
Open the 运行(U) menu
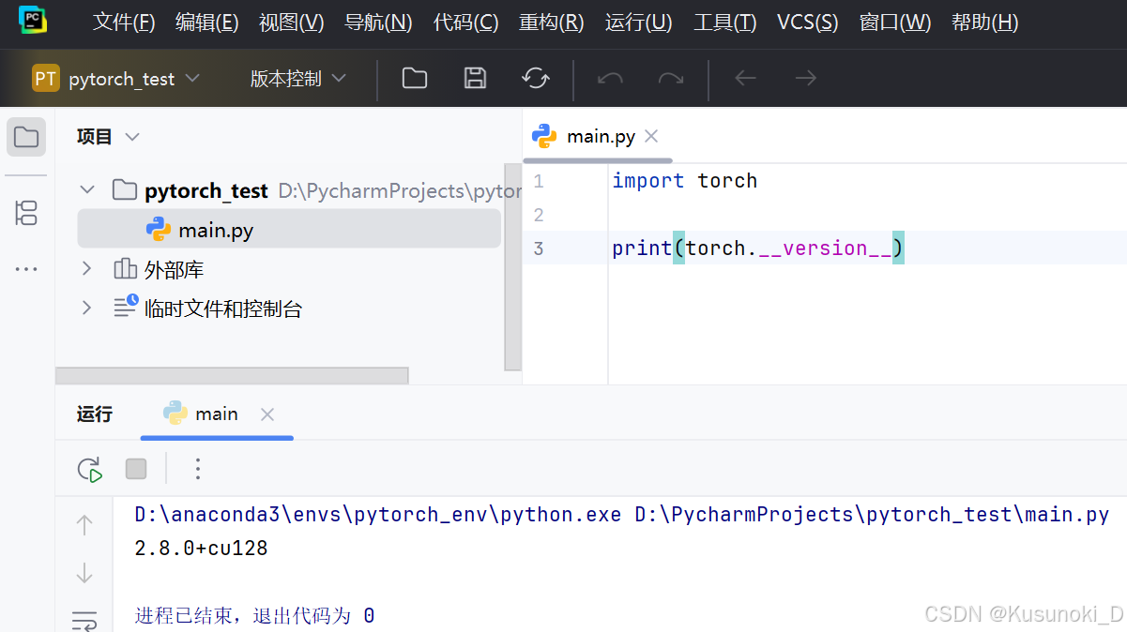[x=638, y=23]
